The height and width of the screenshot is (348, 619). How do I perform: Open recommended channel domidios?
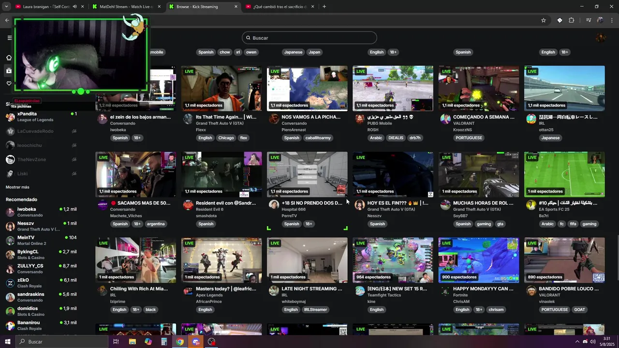click(x=41, y=311)
